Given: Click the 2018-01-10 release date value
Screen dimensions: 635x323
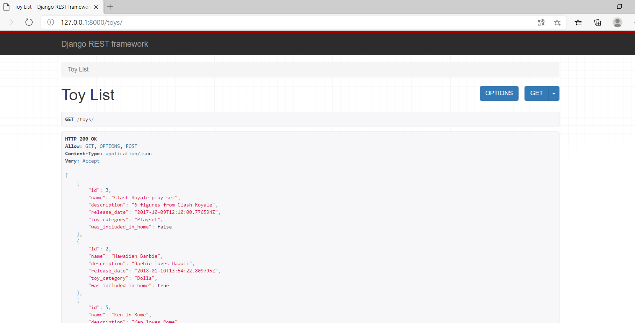Looking at the screenshot, I should point(176,271).
